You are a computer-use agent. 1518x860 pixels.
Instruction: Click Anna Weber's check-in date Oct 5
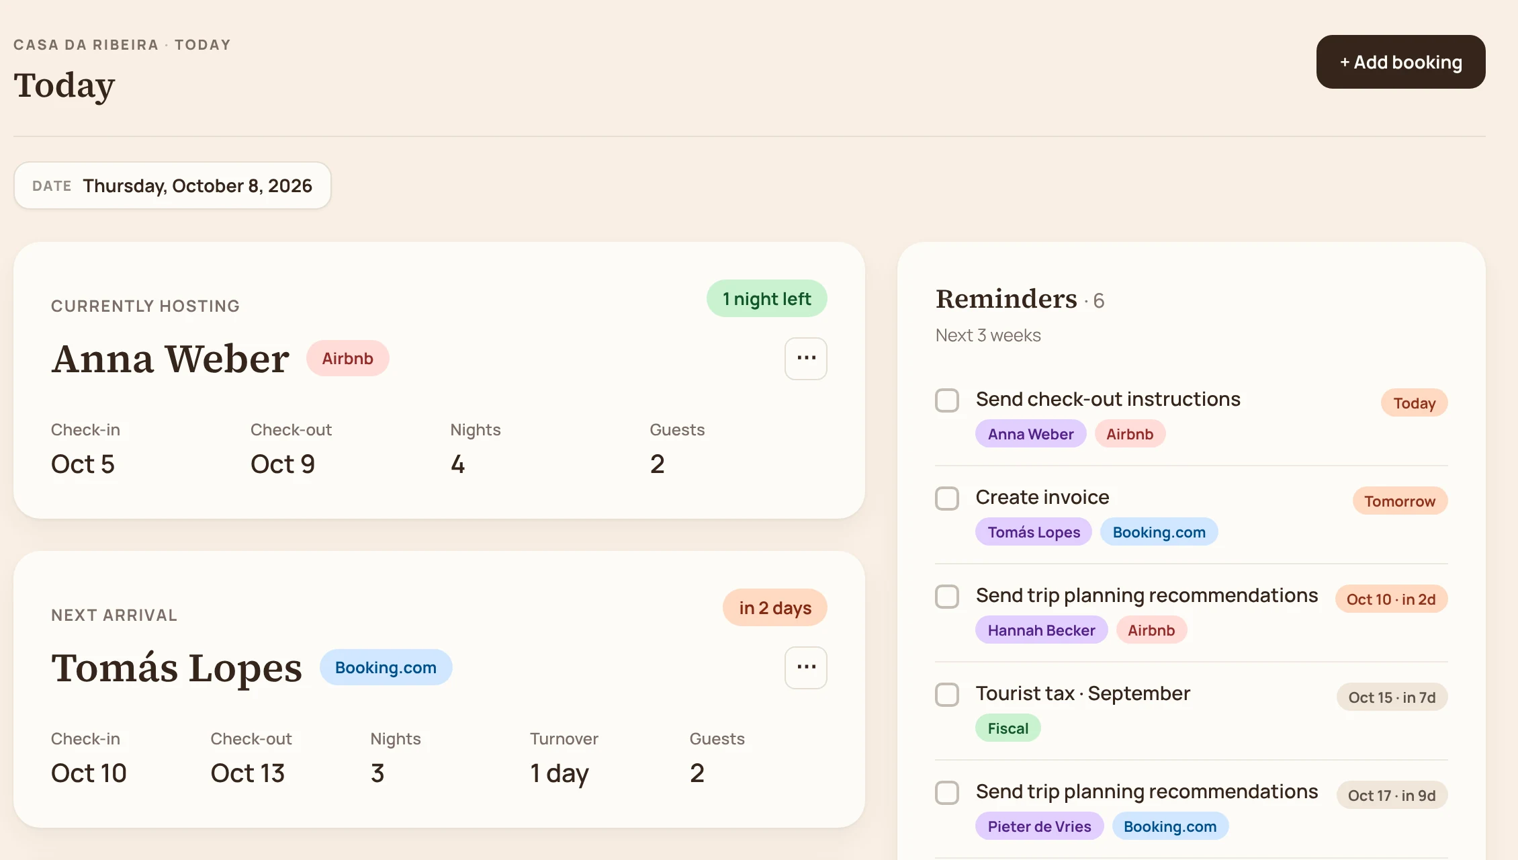pyautogui.click(x=83, y=464)
